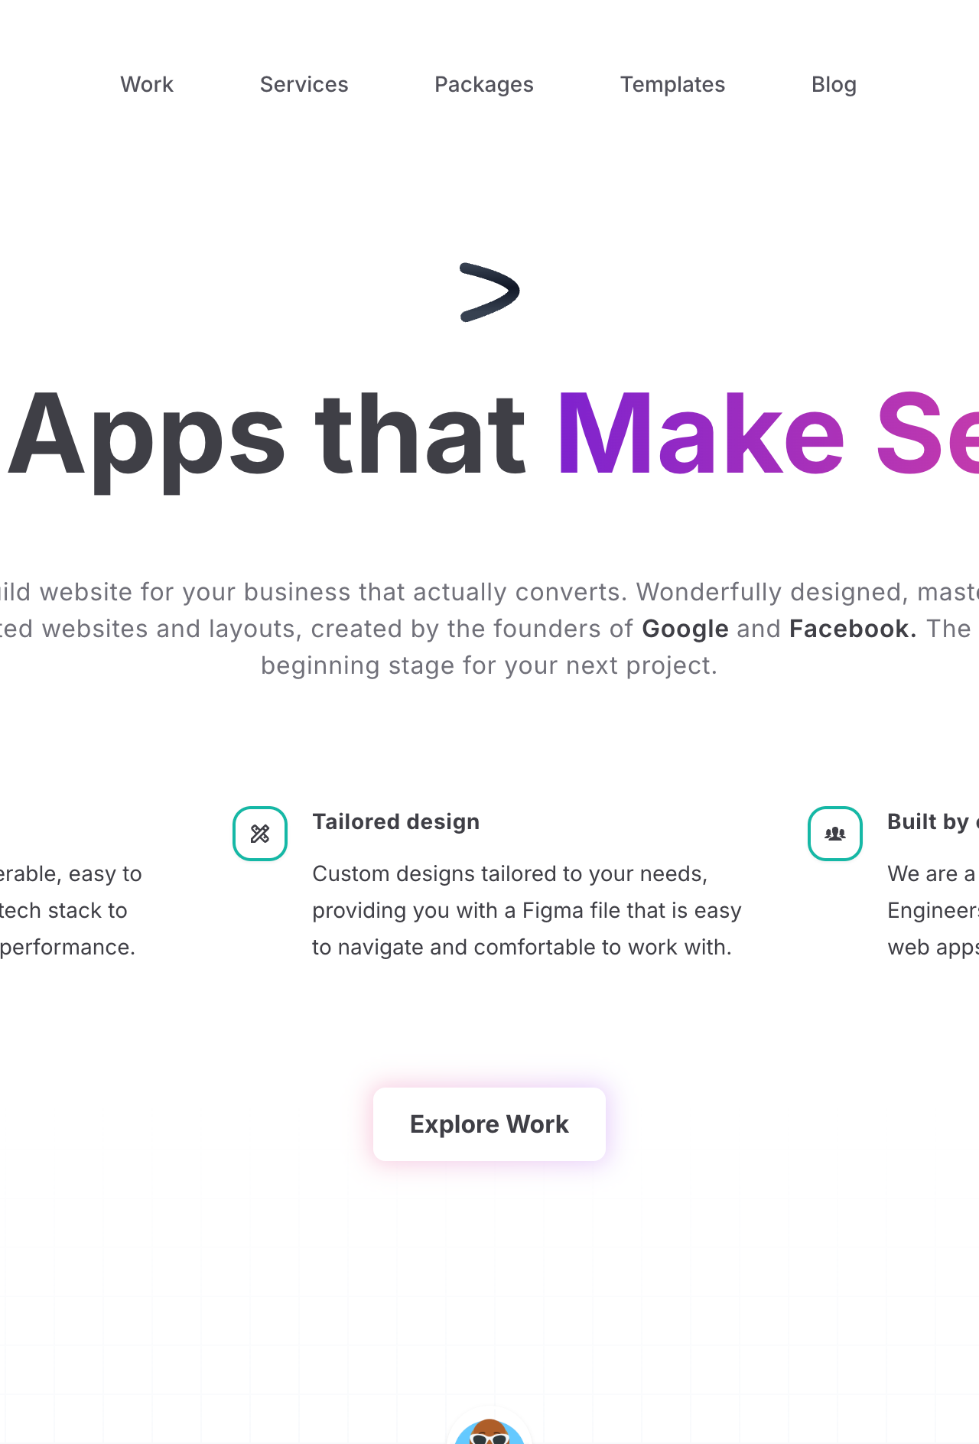Click the partially visible Built by heading
The width and height of the screenshot is (979, 1444).
coord(933,821)
